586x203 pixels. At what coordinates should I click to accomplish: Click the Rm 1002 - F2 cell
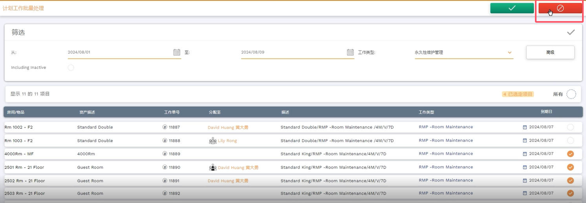(18, 127)
